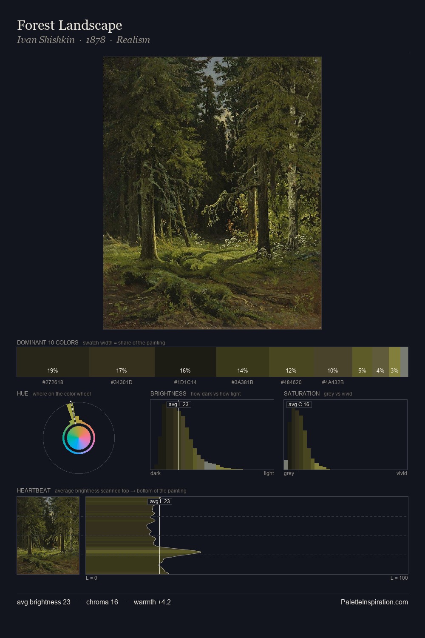Click the 'grey' axis label
425x638 pixels.
pyautogui.click(x=289, y=473)
